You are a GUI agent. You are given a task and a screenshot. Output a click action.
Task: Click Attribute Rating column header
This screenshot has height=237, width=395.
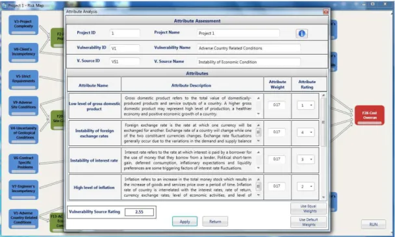(x=307, y=84)
